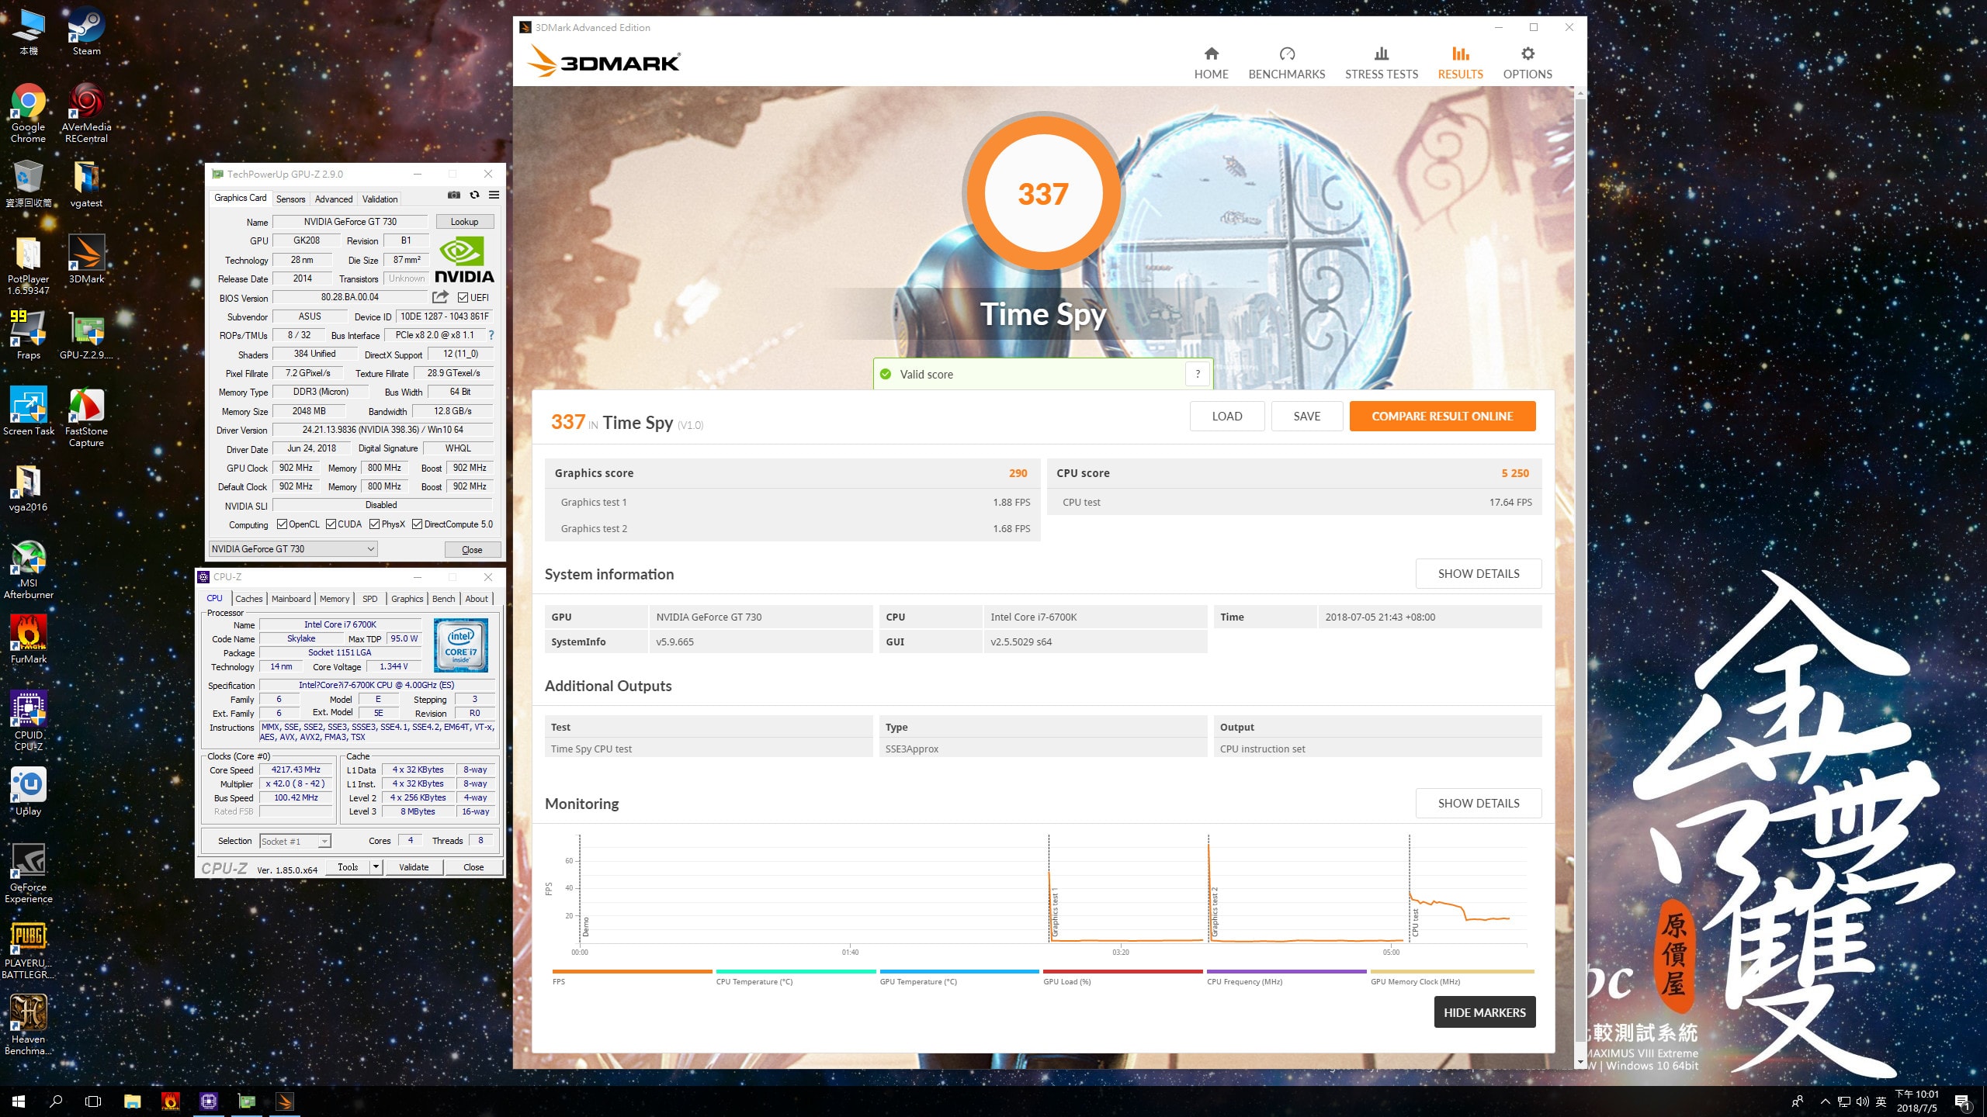Viewport: 1987px width, 1117px height.
Task: Open Google Chrome desktop icon
Action: click(x=29, y=112)
